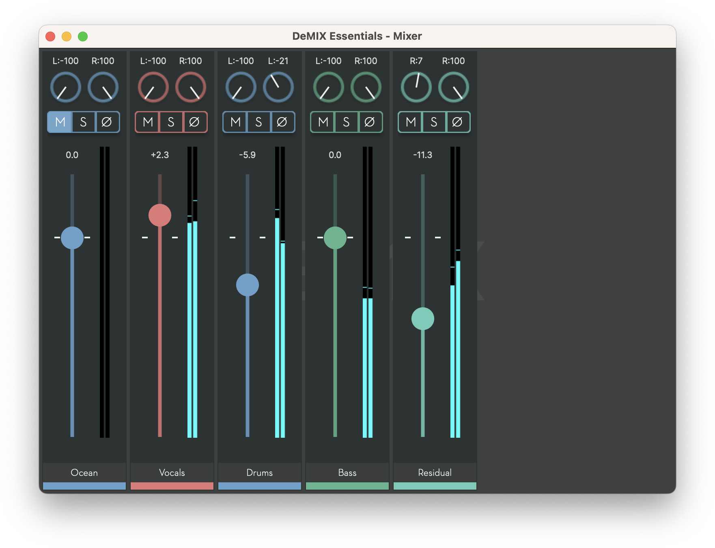This screenshot has height=548, width=715.
Task: Click the green color bar under Bass
Action: point(347,486)
